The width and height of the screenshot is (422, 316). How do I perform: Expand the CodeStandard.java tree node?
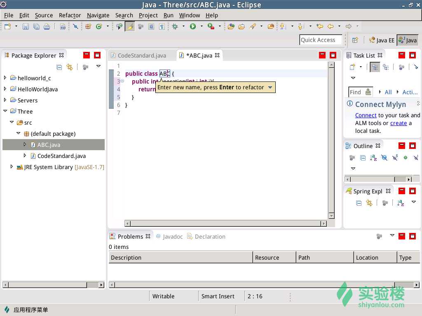tap(25, 155)
